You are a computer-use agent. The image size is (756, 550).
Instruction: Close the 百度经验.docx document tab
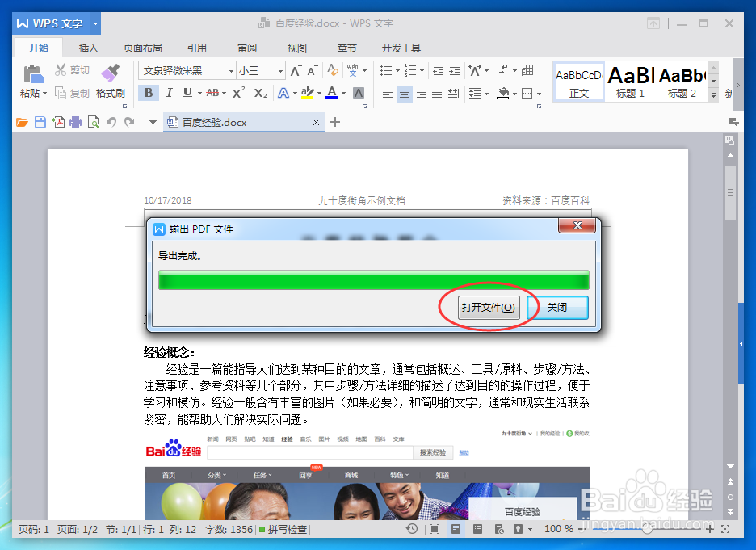[x=316, y=123]
